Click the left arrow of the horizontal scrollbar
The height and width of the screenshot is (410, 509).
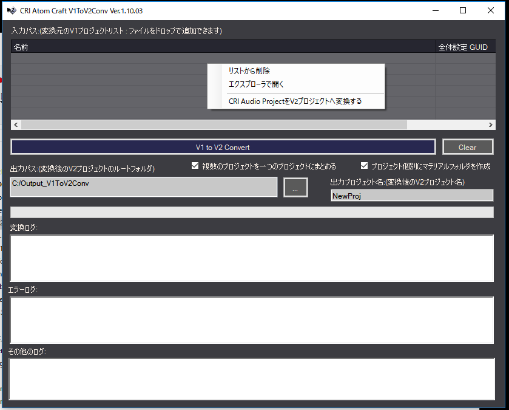click(16, 125)
